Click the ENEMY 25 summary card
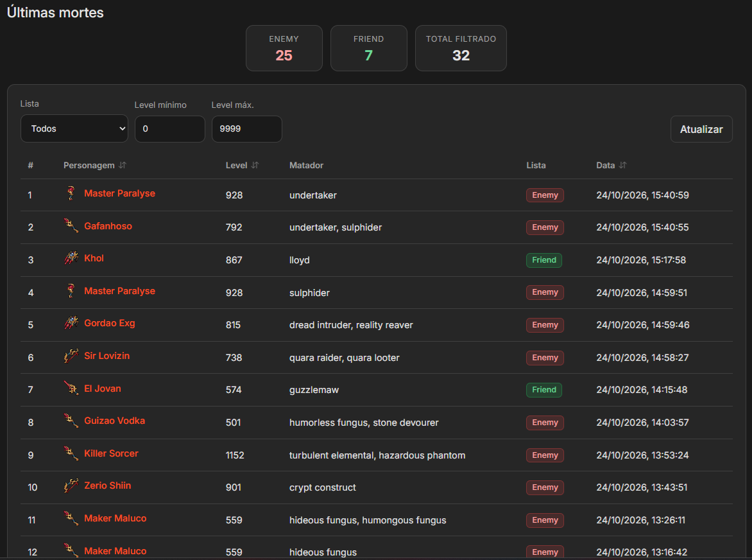752x560 pixels. coord(284,48)
